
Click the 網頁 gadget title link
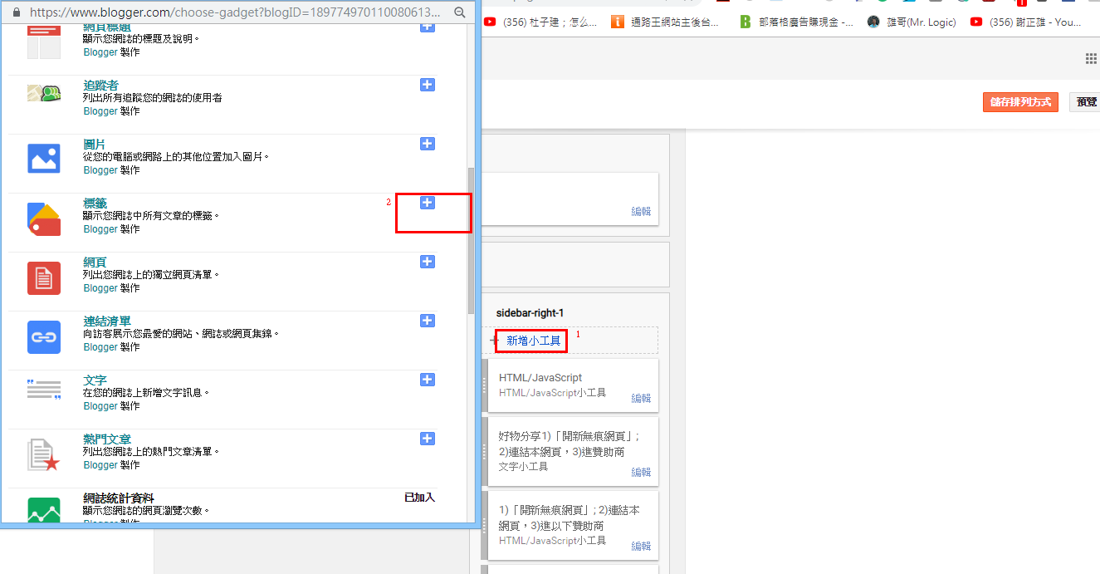(x=95, y=262)
